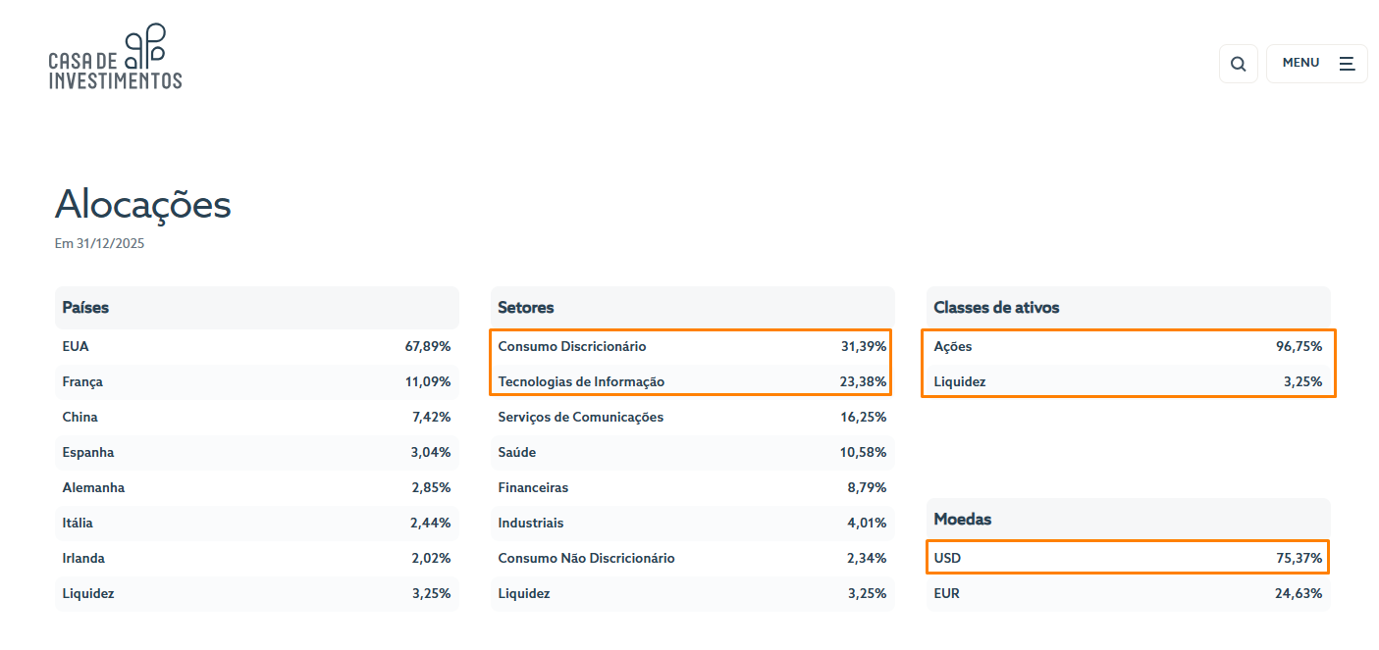
Task: Open the MENU button
Action: tap(1316, 64)
